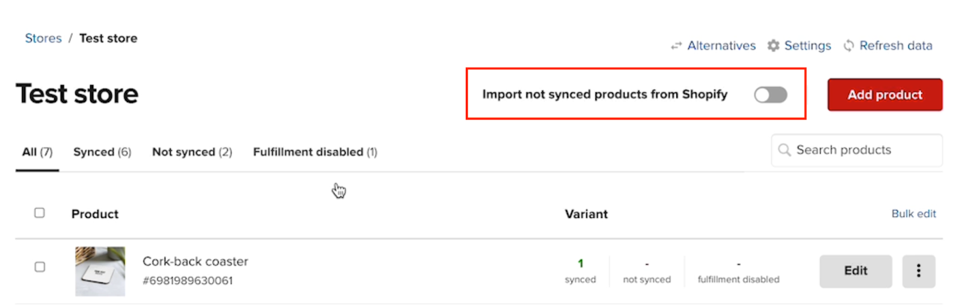
Task: Click the Refresh data circular arrow icon
Action: (x=848, y=46)
